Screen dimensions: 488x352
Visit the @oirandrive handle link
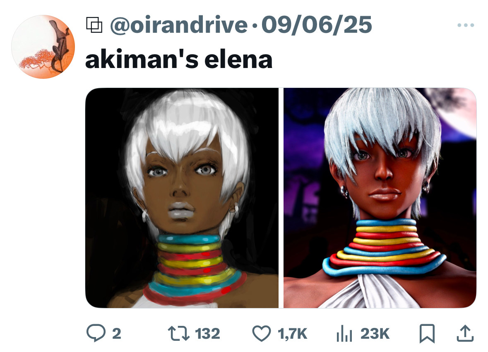179,25
